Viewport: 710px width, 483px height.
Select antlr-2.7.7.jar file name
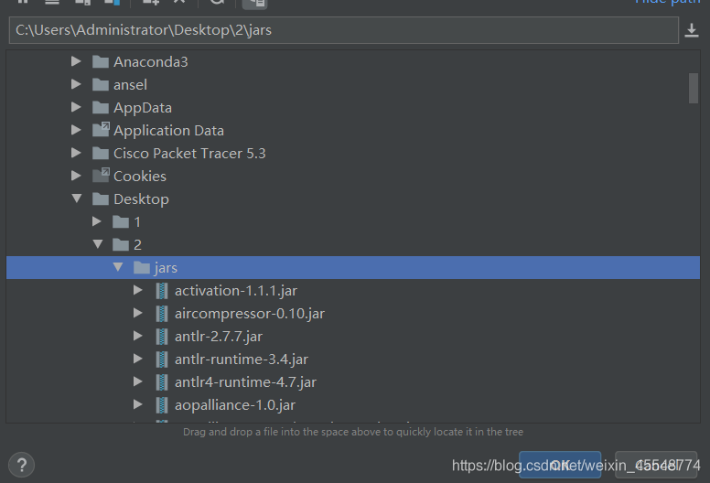coord(219,337)
